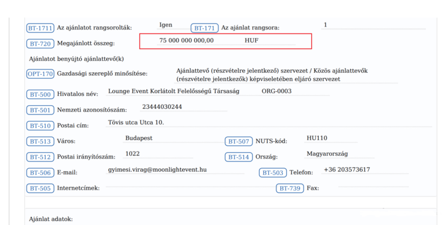Click the 'Postai cím:' label
The image size is (445, 225).
pyautogui.click(x=72, y=126)
